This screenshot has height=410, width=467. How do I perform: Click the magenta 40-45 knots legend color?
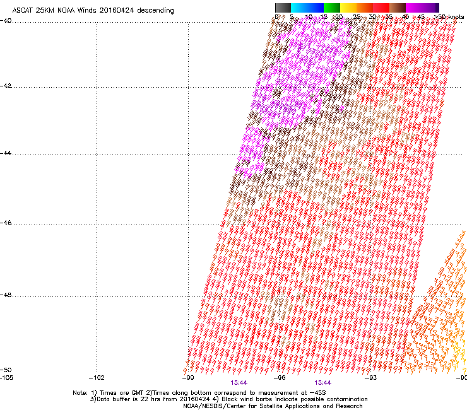coord(414,8)
